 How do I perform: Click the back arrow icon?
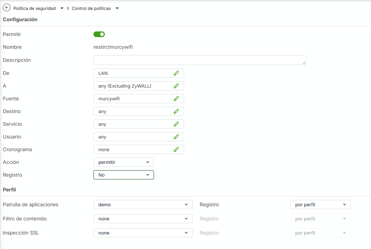point(6,8)
